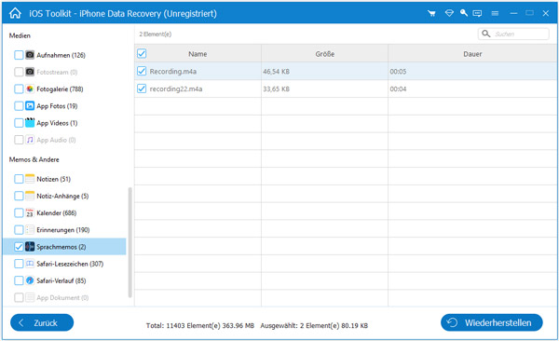Click the Notiz-Anhänge icon
This screenshot has height=341, width=559.
click(x=30, y=196)
